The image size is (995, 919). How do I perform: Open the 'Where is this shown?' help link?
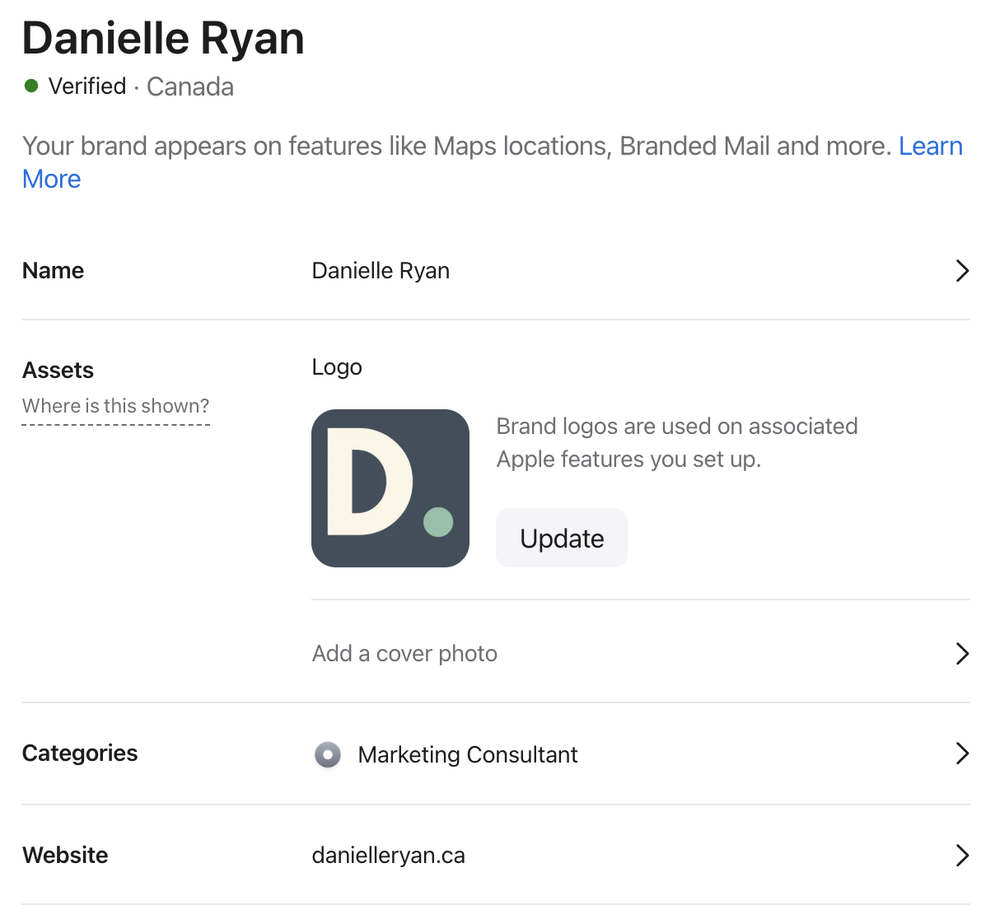point(116,406)
